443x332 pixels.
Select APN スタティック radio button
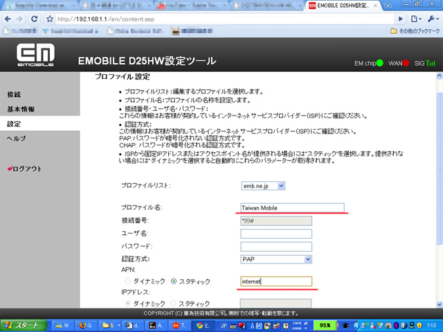pyautogui.click(x=174, y=282)
